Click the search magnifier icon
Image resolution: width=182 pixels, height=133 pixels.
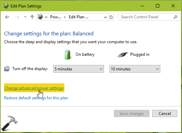pos(175,17)
